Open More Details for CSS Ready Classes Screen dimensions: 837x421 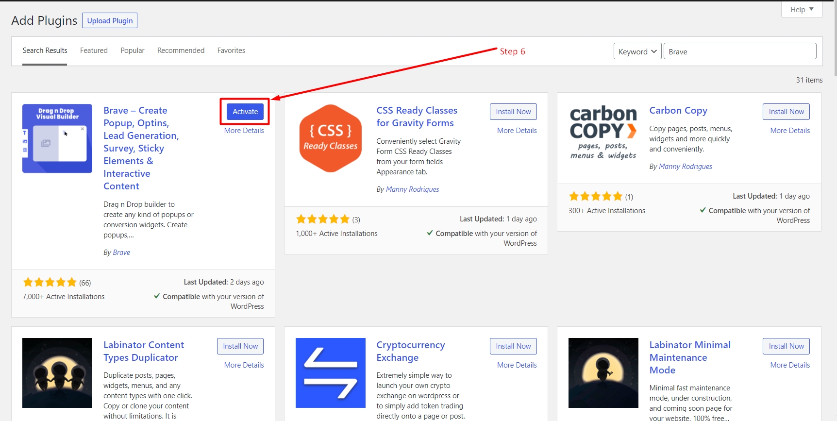tap(517, 131)
